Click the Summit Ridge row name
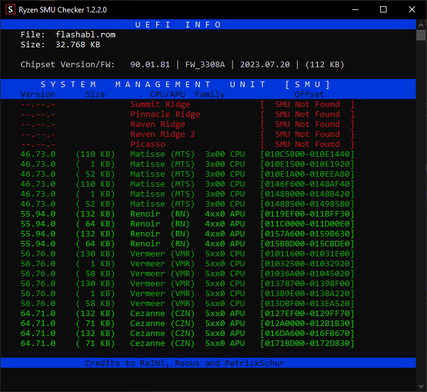Viewport: 427px width, 392px height. tap(160, 105)
